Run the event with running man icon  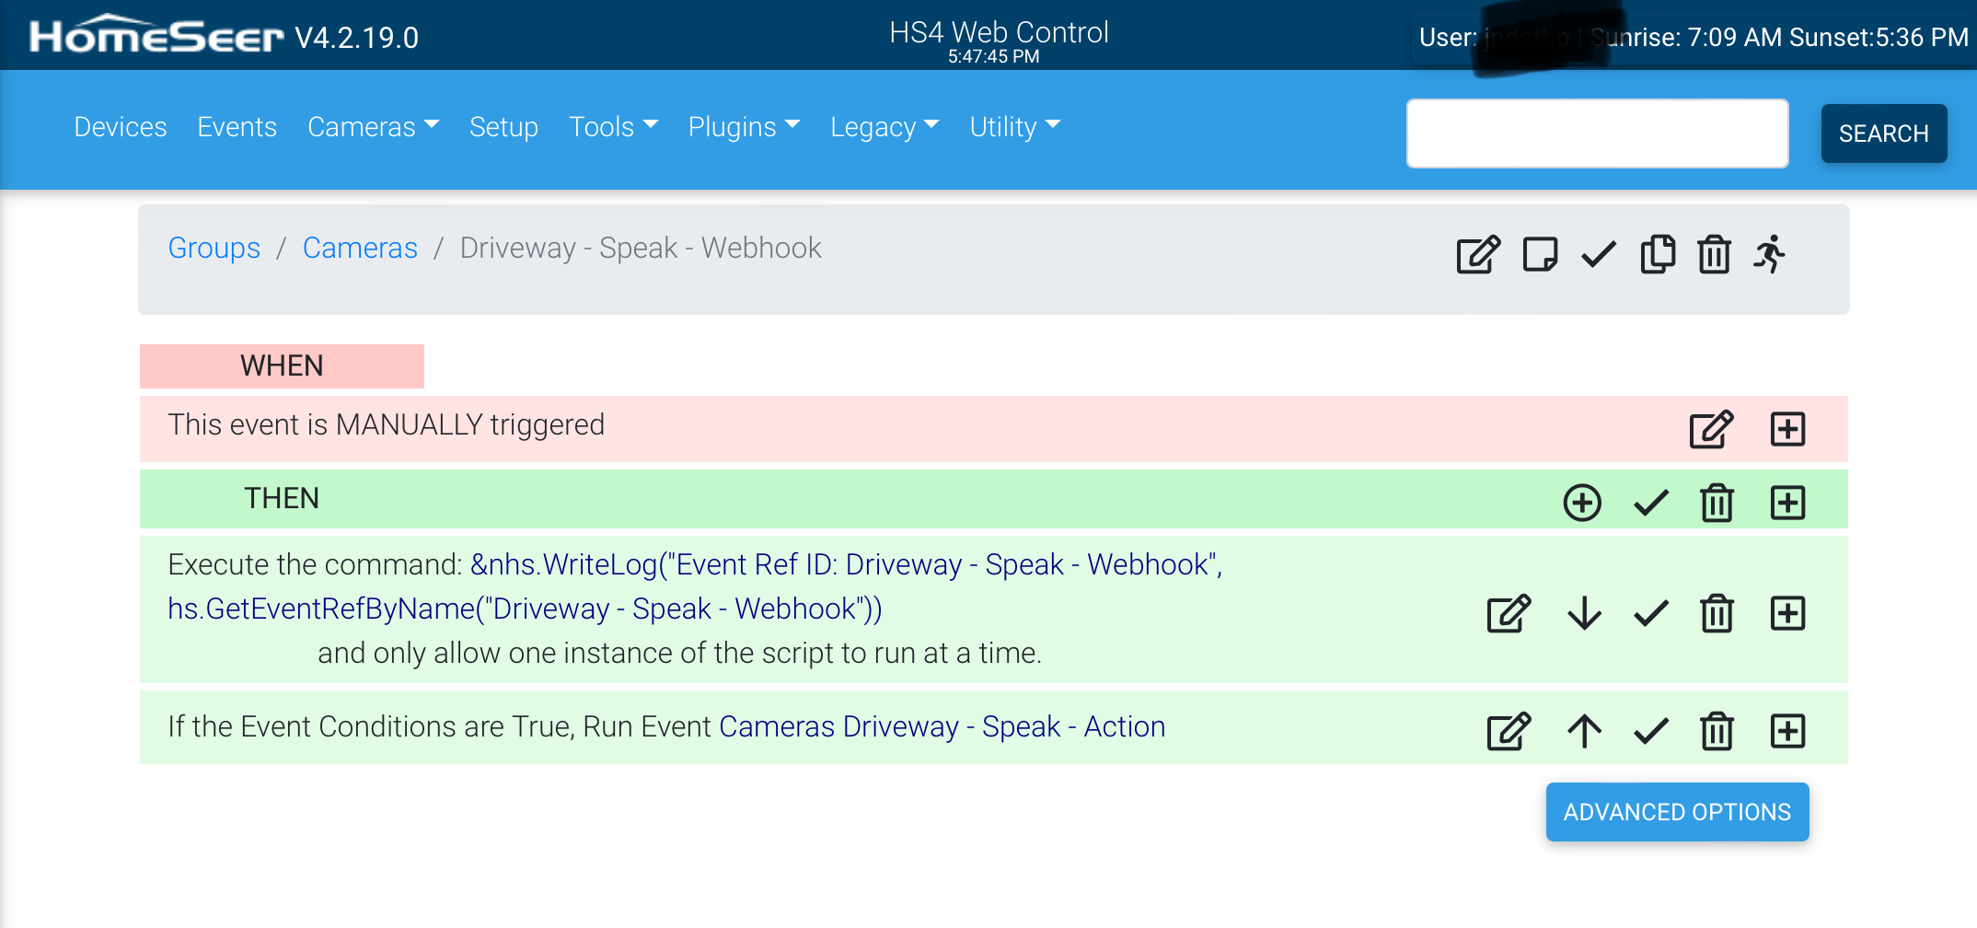click(x=1770, y=254)
